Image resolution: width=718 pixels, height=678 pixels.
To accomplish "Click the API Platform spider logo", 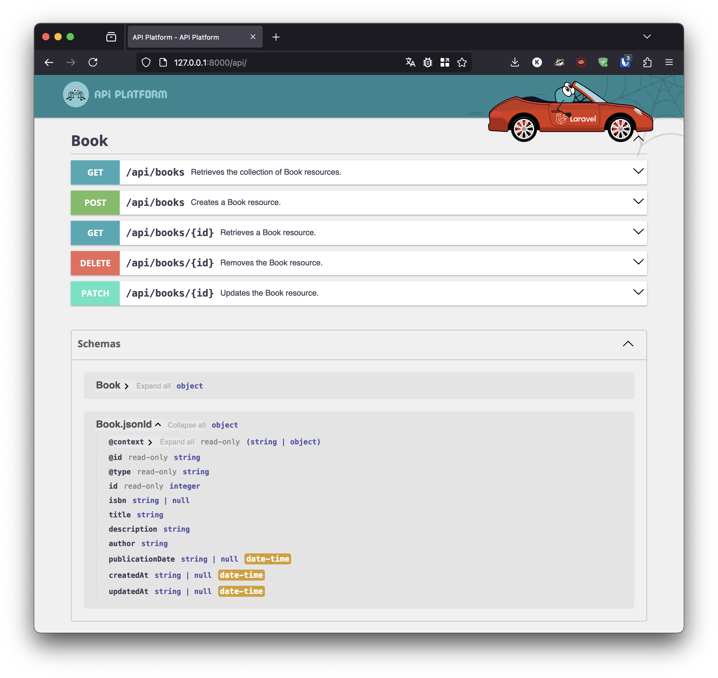I will (76, 94).
